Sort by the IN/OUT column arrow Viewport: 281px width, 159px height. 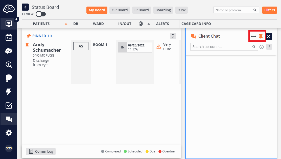(x=149, y=24)
